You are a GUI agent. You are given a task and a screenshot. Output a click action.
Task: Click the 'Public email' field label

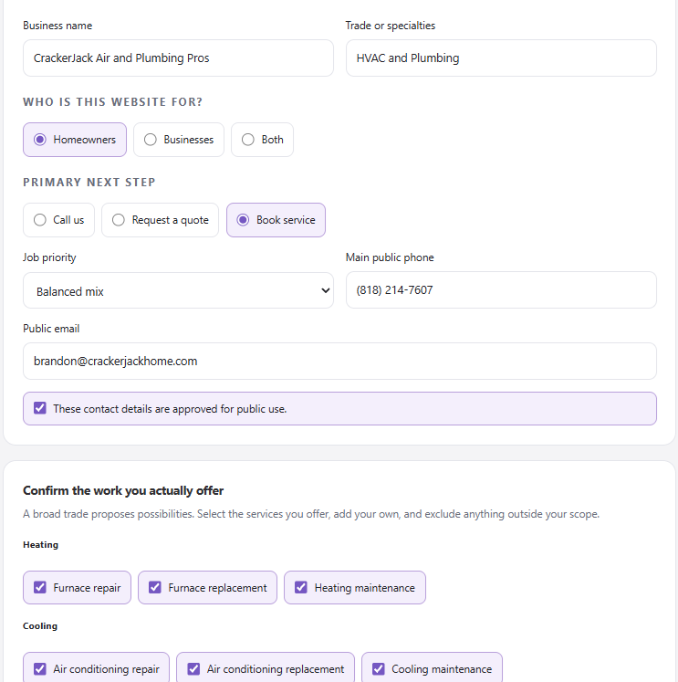coord(51,329)
